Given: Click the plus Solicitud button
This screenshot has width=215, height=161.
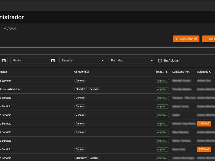Looking at the screenshot, I should click(x=186, y=39).
